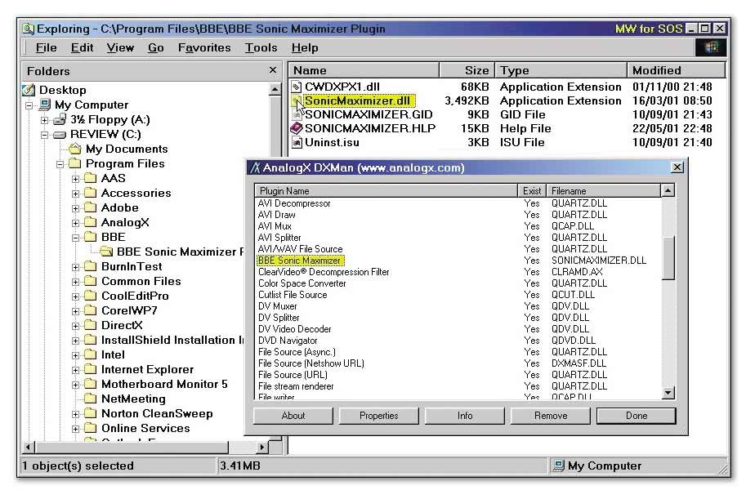Open the Edit menu
This screenshot has height=499, width=755.
click(82, 47)
